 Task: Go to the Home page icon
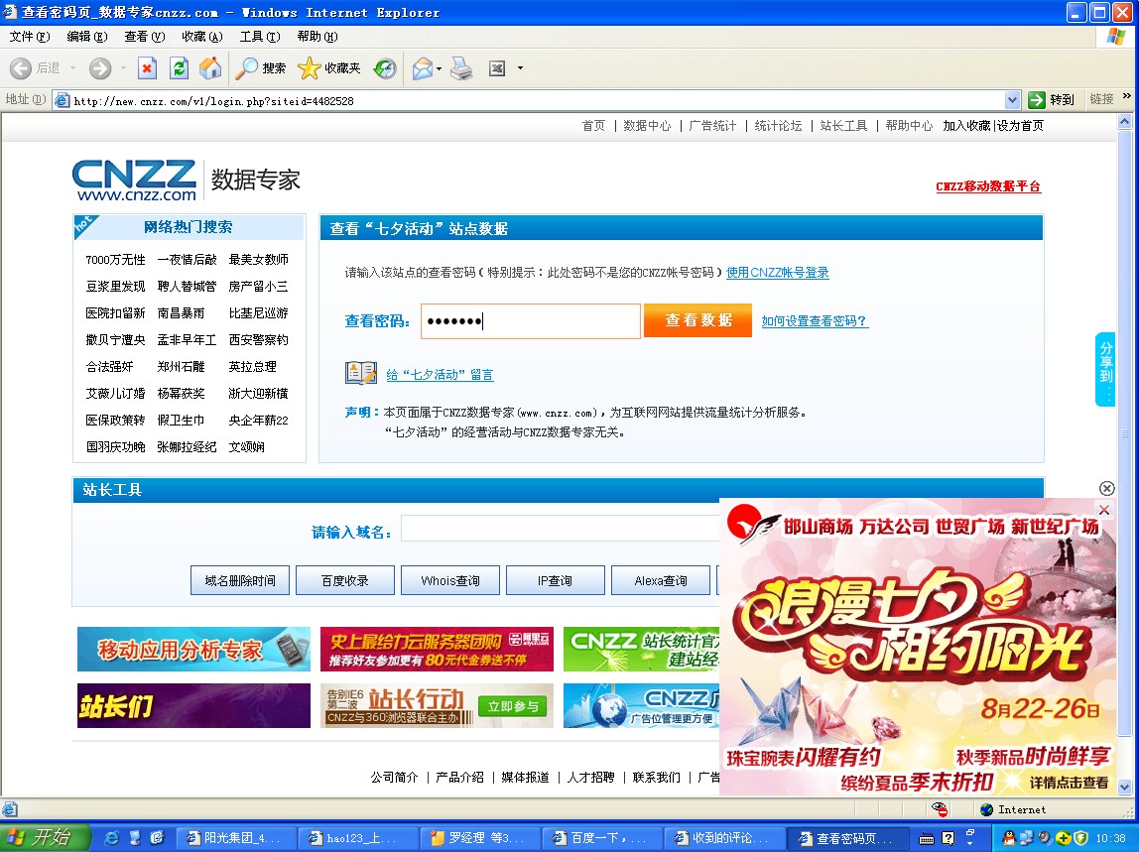(210, 68)
